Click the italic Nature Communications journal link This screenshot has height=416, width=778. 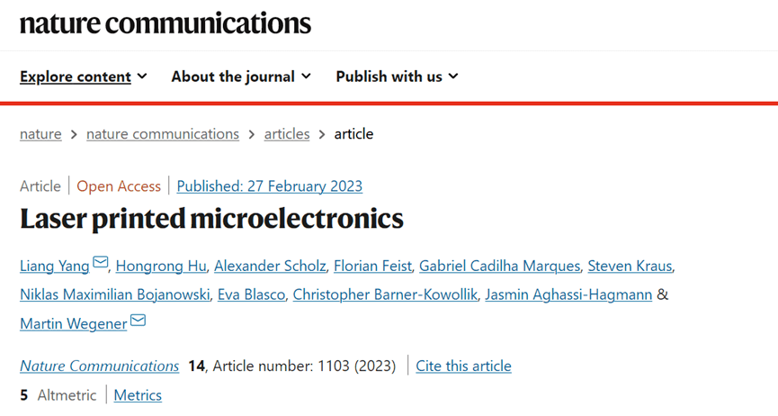[x=100, y=366]
